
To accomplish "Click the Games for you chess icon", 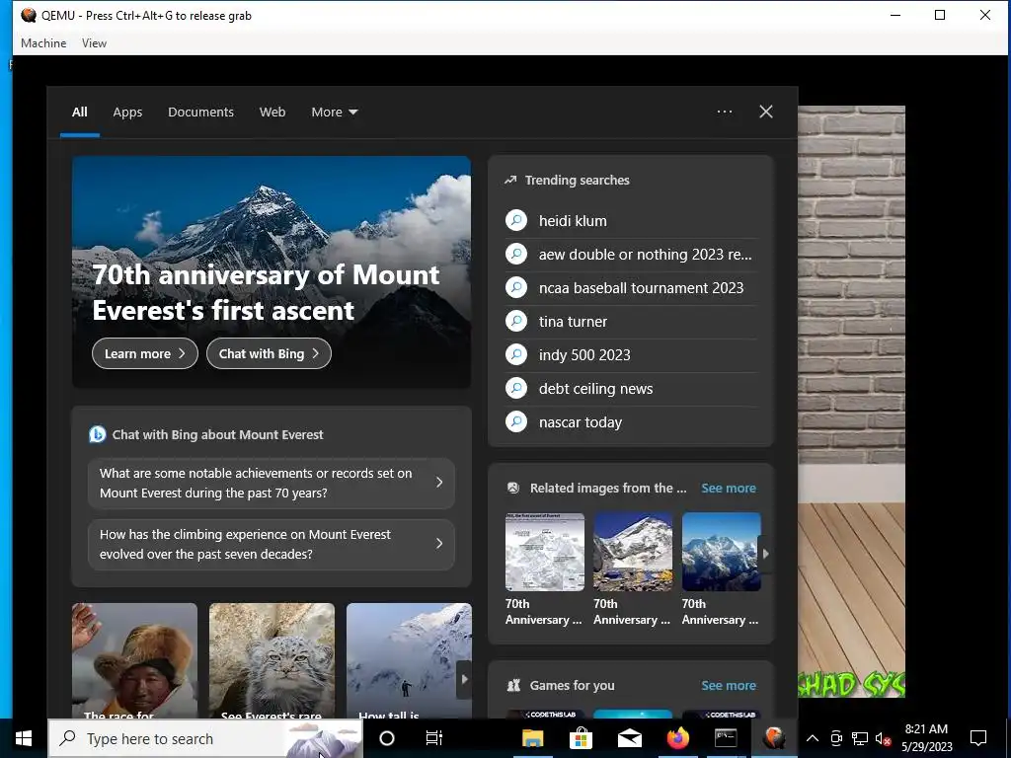I will tap(513, 685).
